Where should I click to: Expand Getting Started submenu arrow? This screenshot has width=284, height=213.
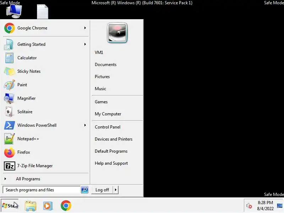click(x=85, y=44)
